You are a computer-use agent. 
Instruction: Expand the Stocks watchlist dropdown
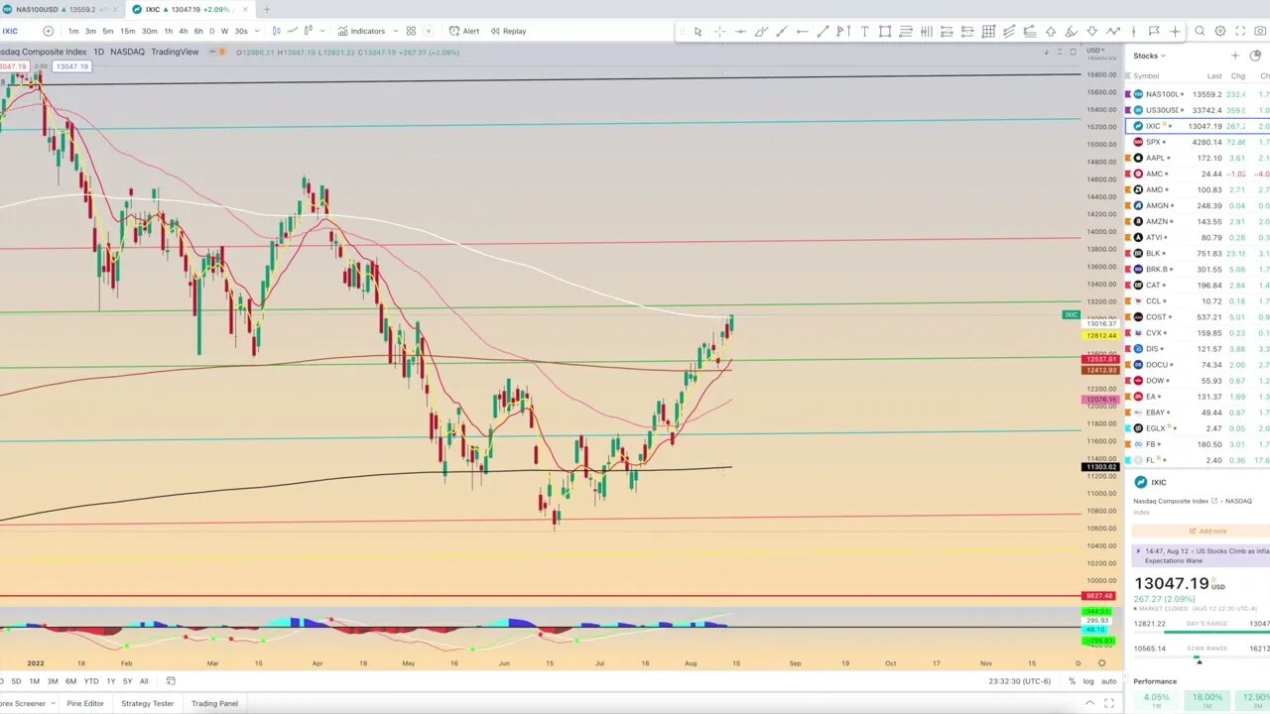1151,56
